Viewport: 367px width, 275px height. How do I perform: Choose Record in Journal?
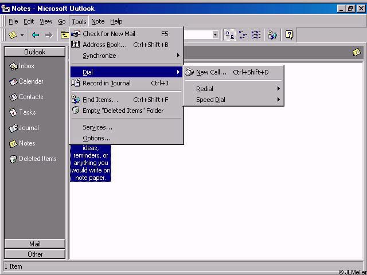(x=126, y=83)
